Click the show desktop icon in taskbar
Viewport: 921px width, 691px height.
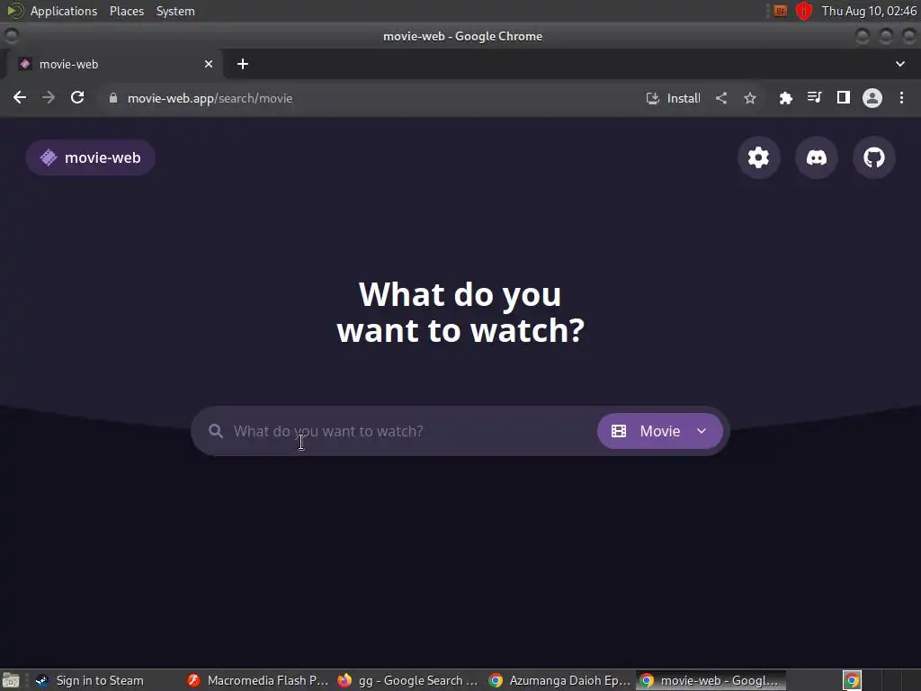click(11, 681)
